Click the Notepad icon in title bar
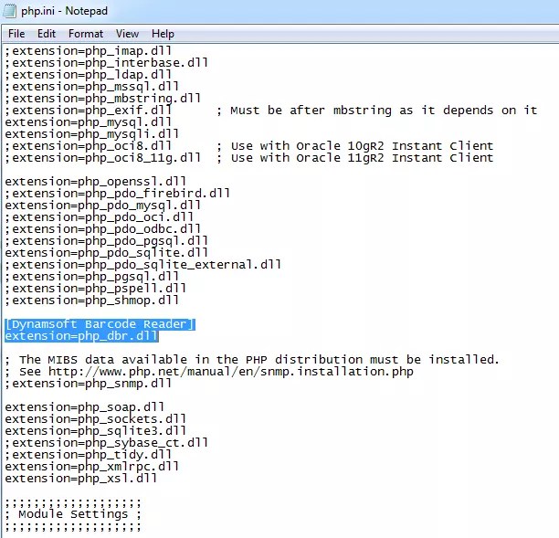This screenshot has height=538, width=559. tap(8, 10)
